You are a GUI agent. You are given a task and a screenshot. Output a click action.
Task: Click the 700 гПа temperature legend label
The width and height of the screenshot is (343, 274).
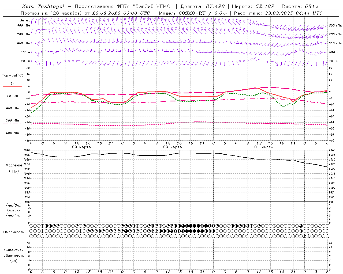(x=13, y=121)
